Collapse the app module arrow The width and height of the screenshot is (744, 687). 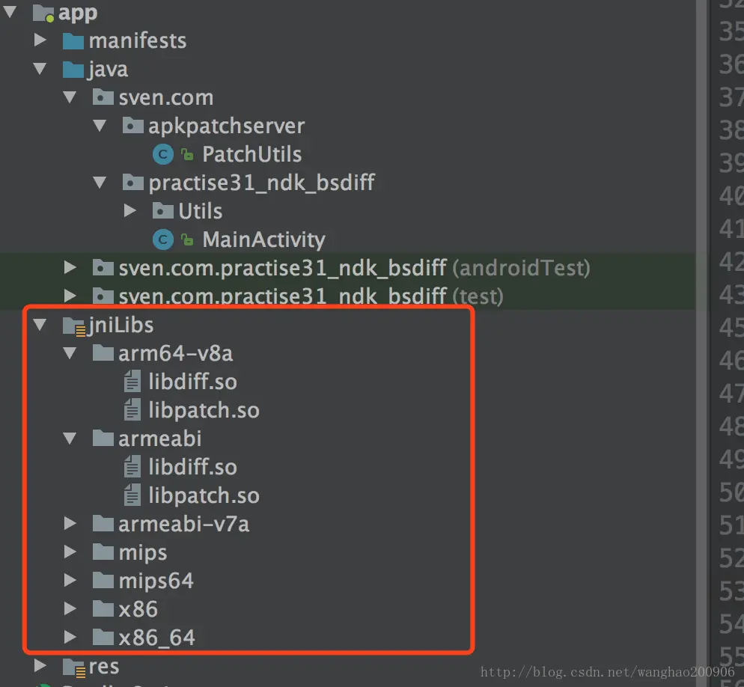[10, 12]
